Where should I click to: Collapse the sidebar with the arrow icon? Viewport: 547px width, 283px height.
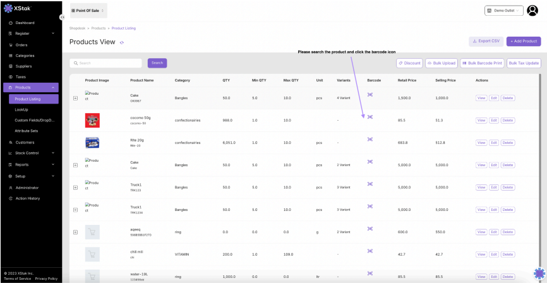[x=62, y=17]
